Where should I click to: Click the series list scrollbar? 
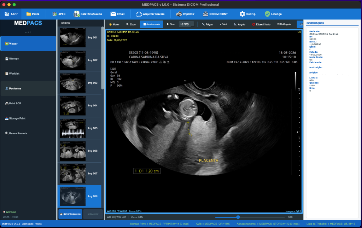103,58
